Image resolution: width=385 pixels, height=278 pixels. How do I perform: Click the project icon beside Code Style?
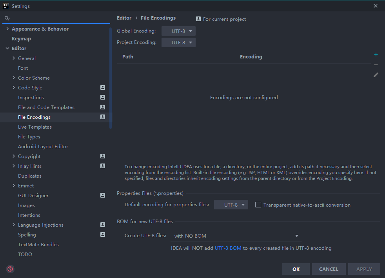coord(103,87)
